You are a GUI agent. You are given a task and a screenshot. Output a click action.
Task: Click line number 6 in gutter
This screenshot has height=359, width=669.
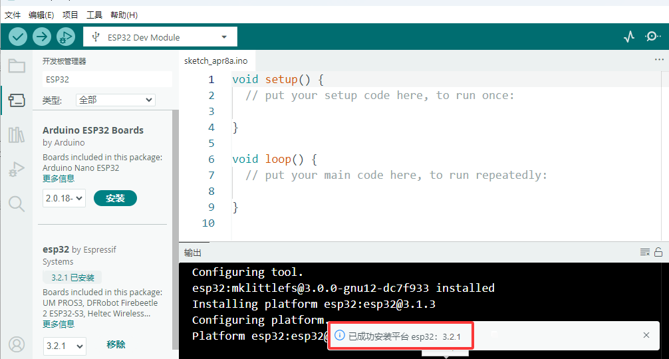(211, 160)
